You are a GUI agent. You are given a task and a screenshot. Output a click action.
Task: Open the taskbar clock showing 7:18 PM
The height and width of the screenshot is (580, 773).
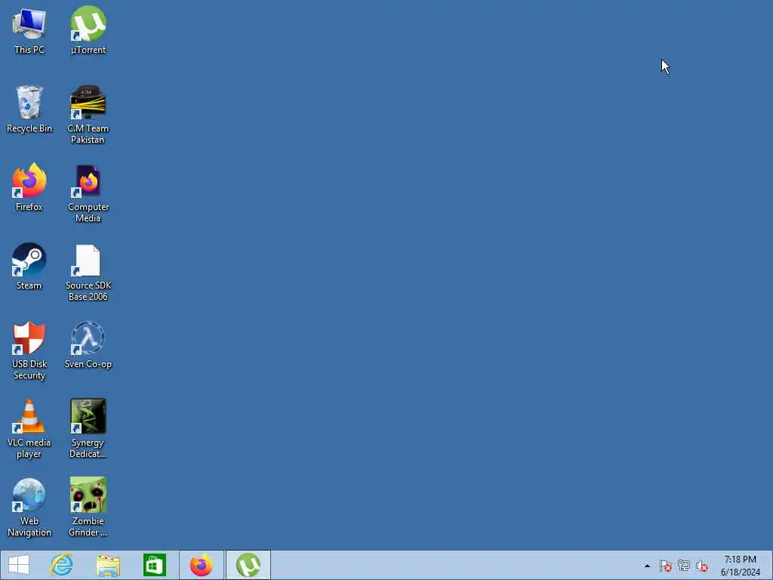tap(741, 566)
